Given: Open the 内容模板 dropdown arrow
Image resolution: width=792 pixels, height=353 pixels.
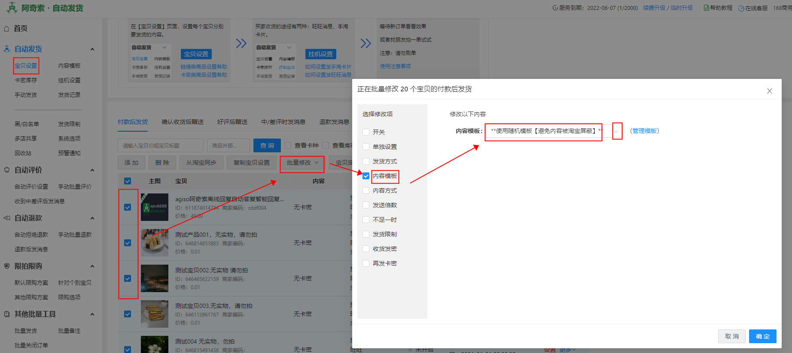Looking at the screenshot, I should pos(617,131).
